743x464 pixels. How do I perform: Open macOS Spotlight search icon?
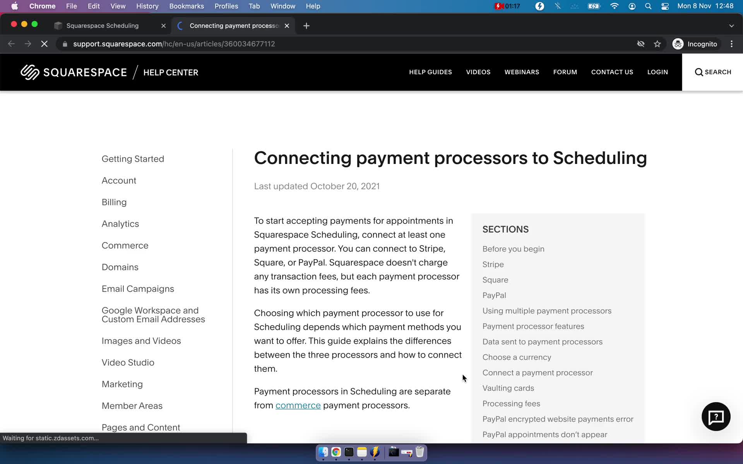648,6
